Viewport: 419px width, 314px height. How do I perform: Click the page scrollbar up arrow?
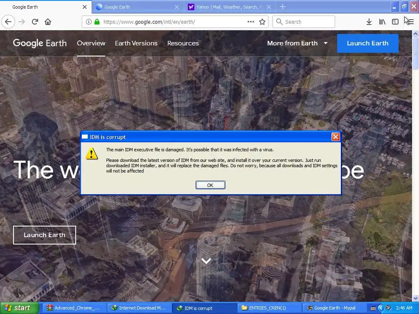pos(415,34)
